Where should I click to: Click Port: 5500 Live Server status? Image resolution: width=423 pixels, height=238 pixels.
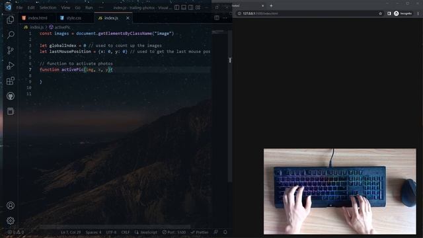pos(174,232)
